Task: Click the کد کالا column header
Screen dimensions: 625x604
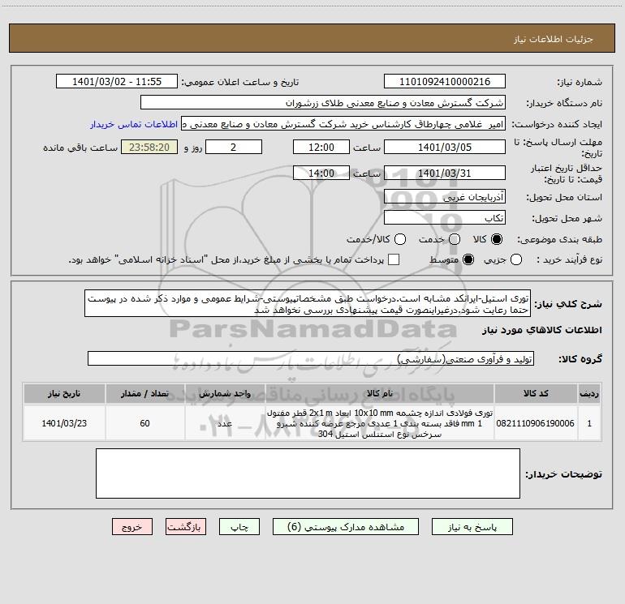Action: click(536, 394)
